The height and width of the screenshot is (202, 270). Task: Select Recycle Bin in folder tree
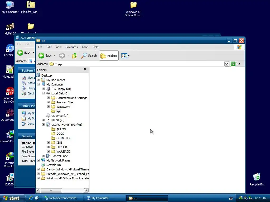53,165
